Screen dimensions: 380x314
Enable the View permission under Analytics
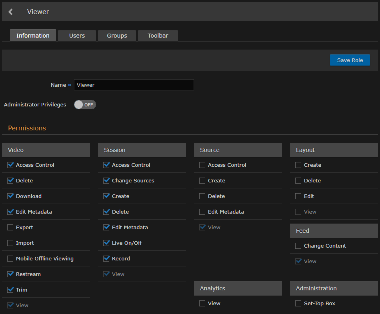coord(202,303)
